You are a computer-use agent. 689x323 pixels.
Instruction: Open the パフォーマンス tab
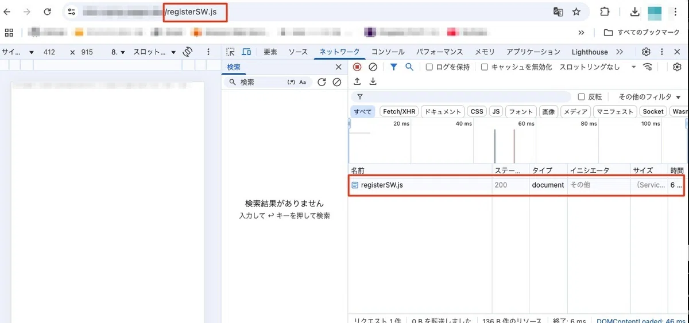point(440,52)
